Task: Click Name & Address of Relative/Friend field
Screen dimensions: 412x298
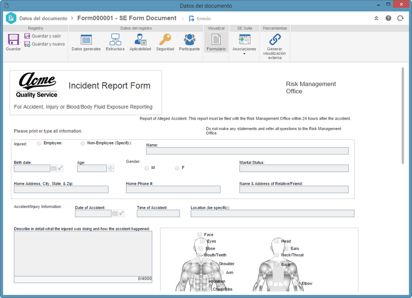Action: (x=294, y=189)
